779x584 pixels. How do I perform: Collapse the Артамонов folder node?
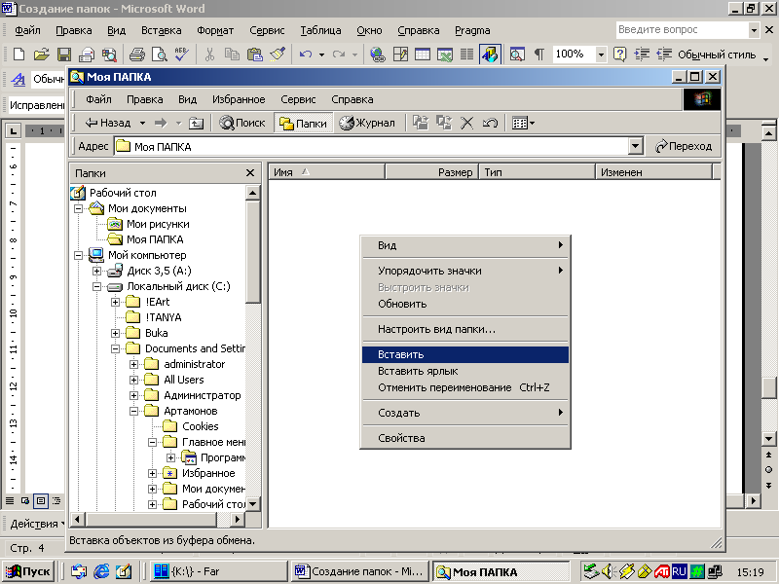pos(133,411)
